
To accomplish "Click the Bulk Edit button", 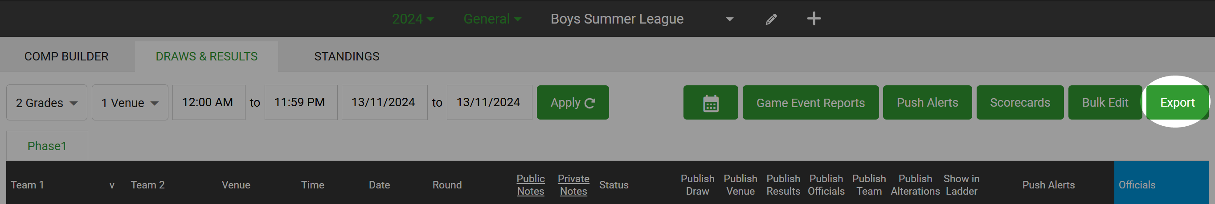I will coord(1105,103).
